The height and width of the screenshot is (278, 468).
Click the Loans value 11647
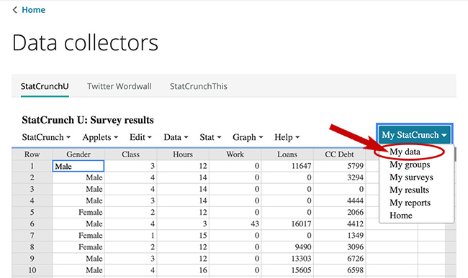(x=301, y=166)
